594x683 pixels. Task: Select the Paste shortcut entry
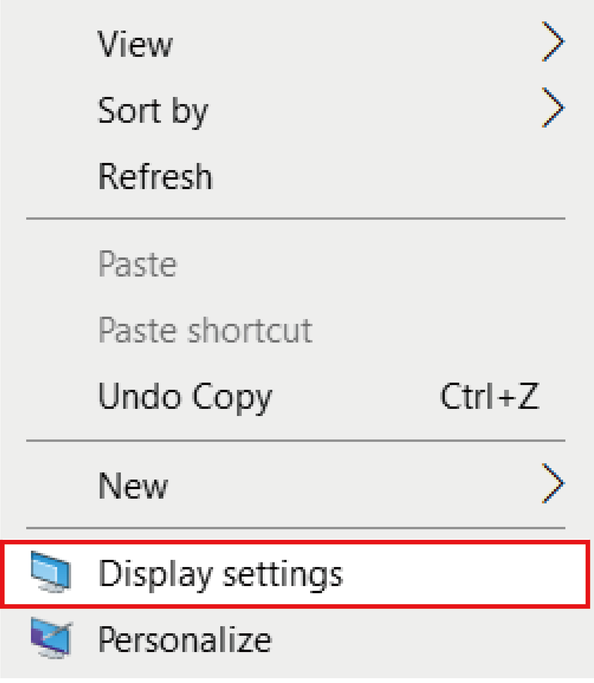205,330
